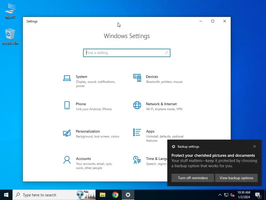Open the Accounts category title

[83, 159]
